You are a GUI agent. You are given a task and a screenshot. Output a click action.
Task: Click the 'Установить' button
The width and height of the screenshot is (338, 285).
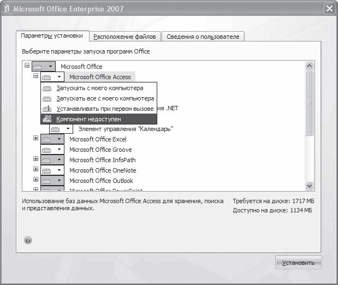[298, 263]
